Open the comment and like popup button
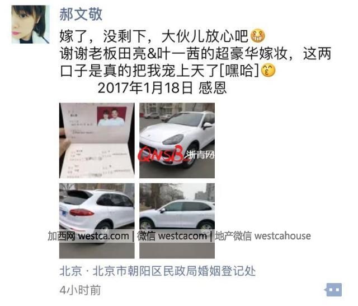This screenshot has height=306, width=358. click(x=334, y=290)
